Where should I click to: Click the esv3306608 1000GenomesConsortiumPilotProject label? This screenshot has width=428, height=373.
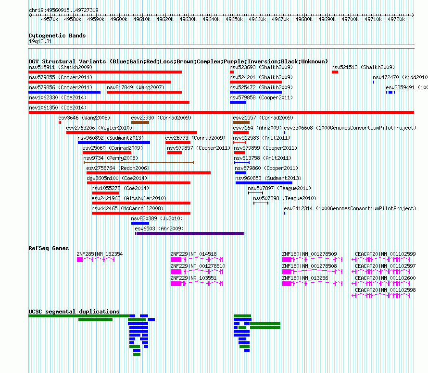click(x=350, y=128)
